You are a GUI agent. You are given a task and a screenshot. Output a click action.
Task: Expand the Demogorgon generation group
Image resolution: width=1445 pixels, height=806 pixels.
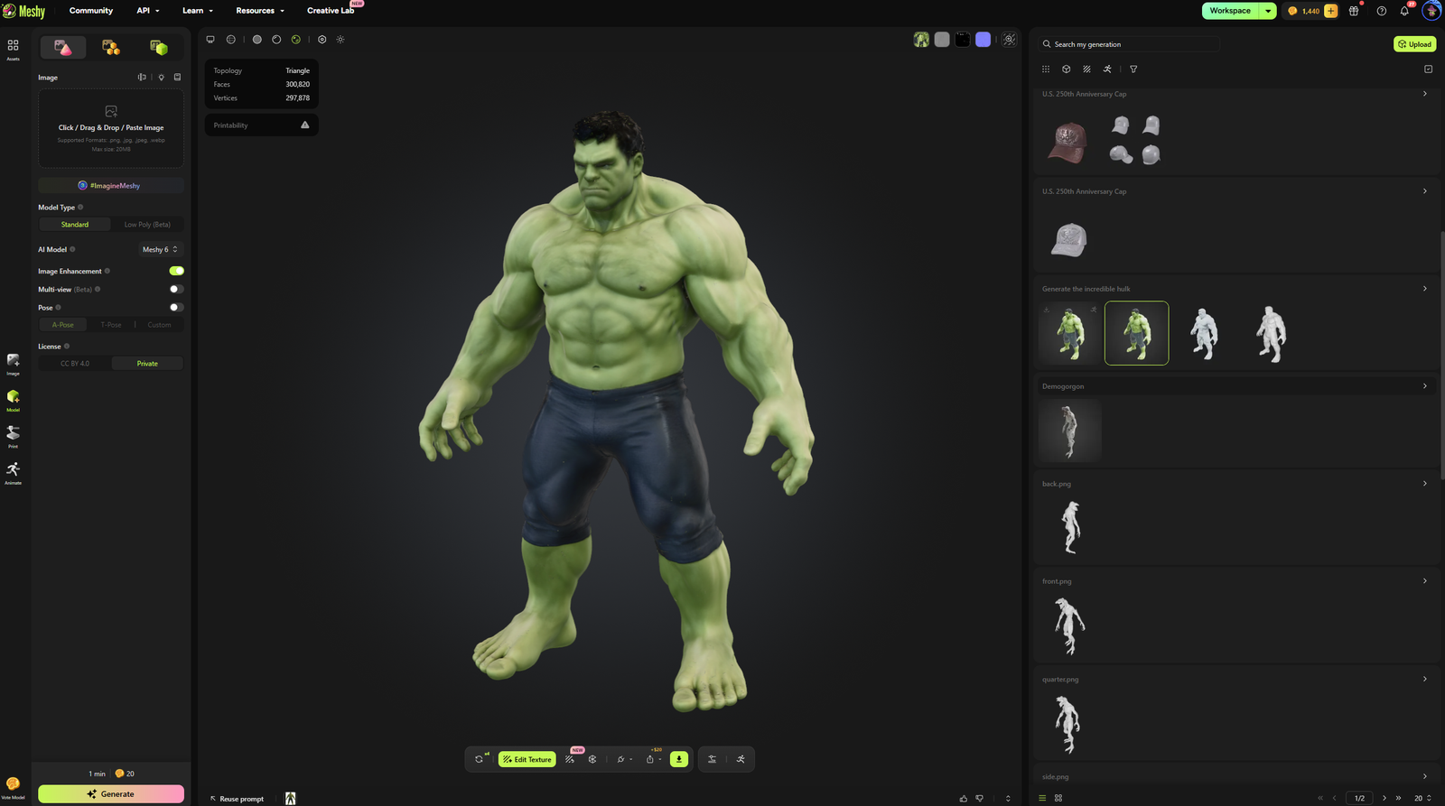(x=1425, y=386)
